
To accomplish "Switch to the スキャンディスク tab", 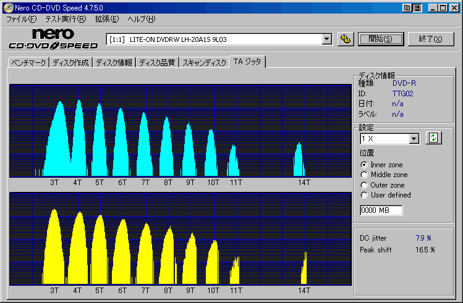I will point(204,62).
